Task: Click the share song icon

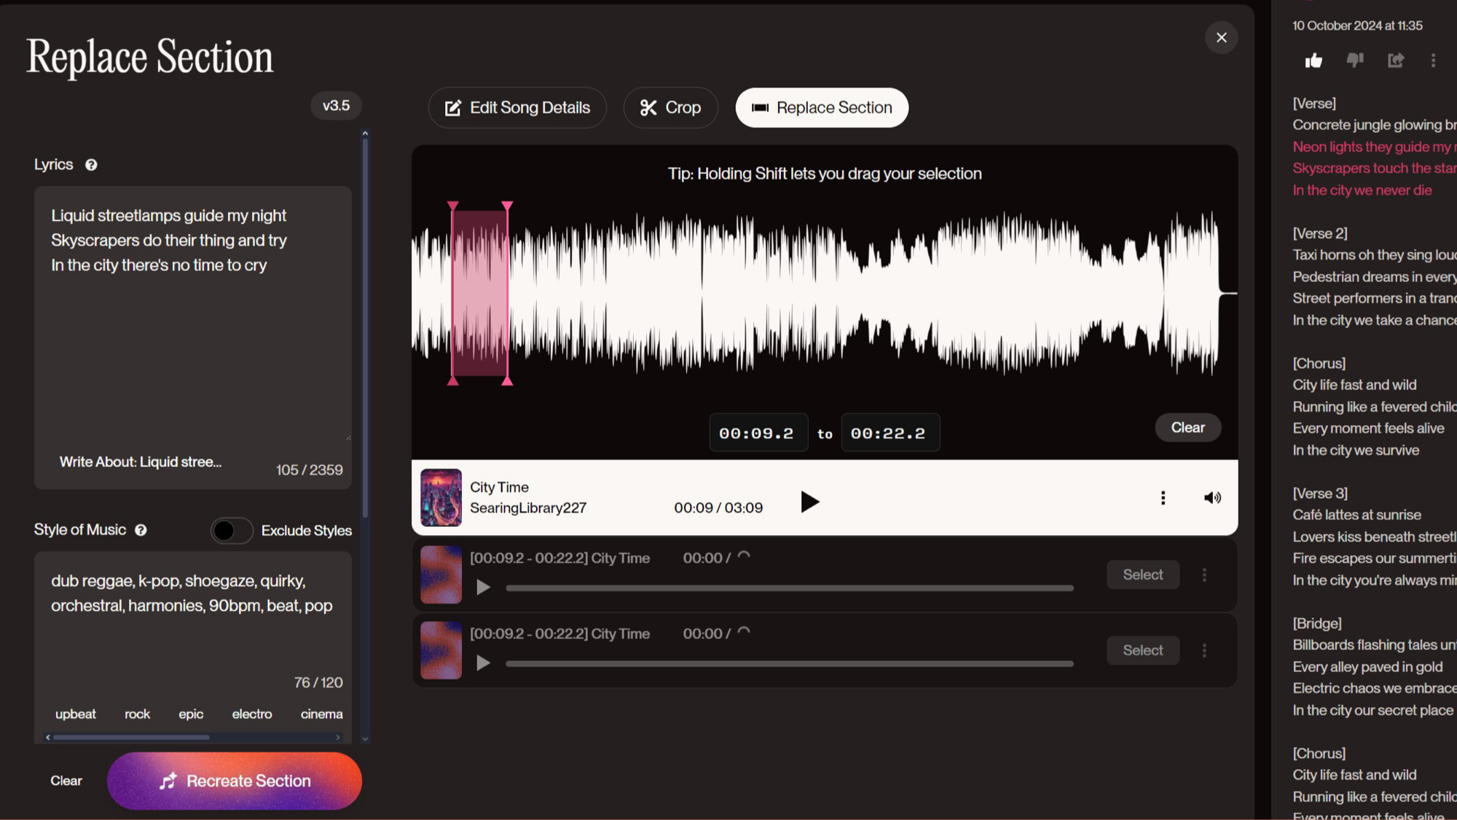Action: point(1395,60)
